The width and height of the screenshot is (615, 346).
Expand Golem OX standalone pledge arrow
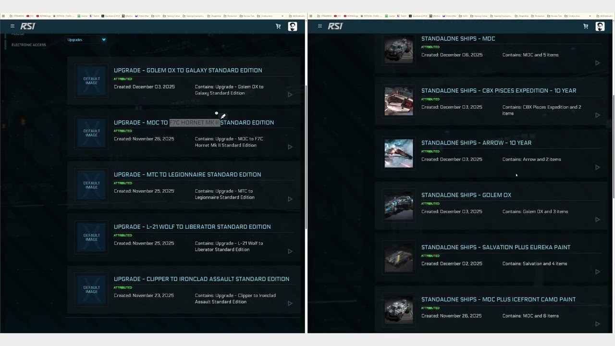click(x=597, y=220)
